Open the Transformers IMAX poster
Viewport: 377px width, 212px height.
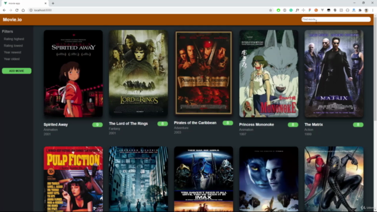(203, 179)
